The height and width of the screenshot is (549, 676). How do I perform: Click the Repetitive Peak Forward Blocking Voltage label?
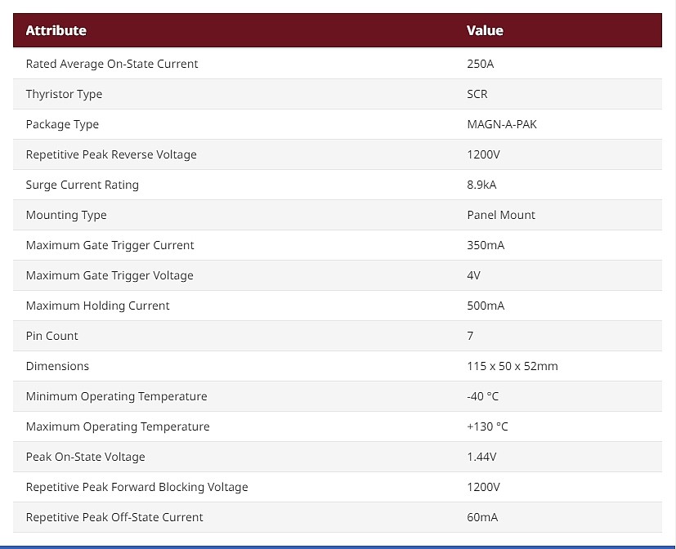tap(137, 487)
